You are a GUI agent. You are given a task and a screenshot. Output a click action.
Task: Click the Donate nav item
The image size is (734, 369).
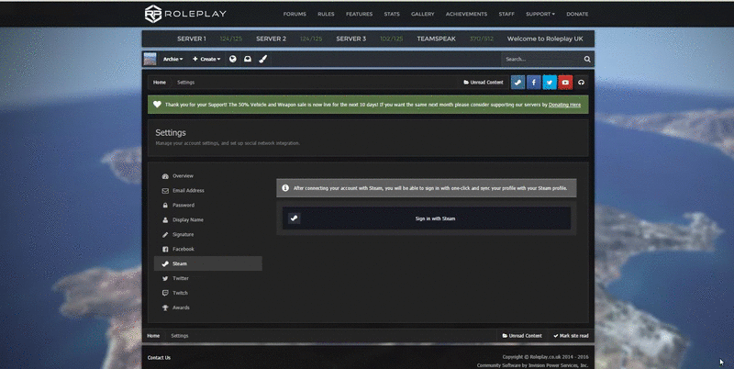pos(577,14)
